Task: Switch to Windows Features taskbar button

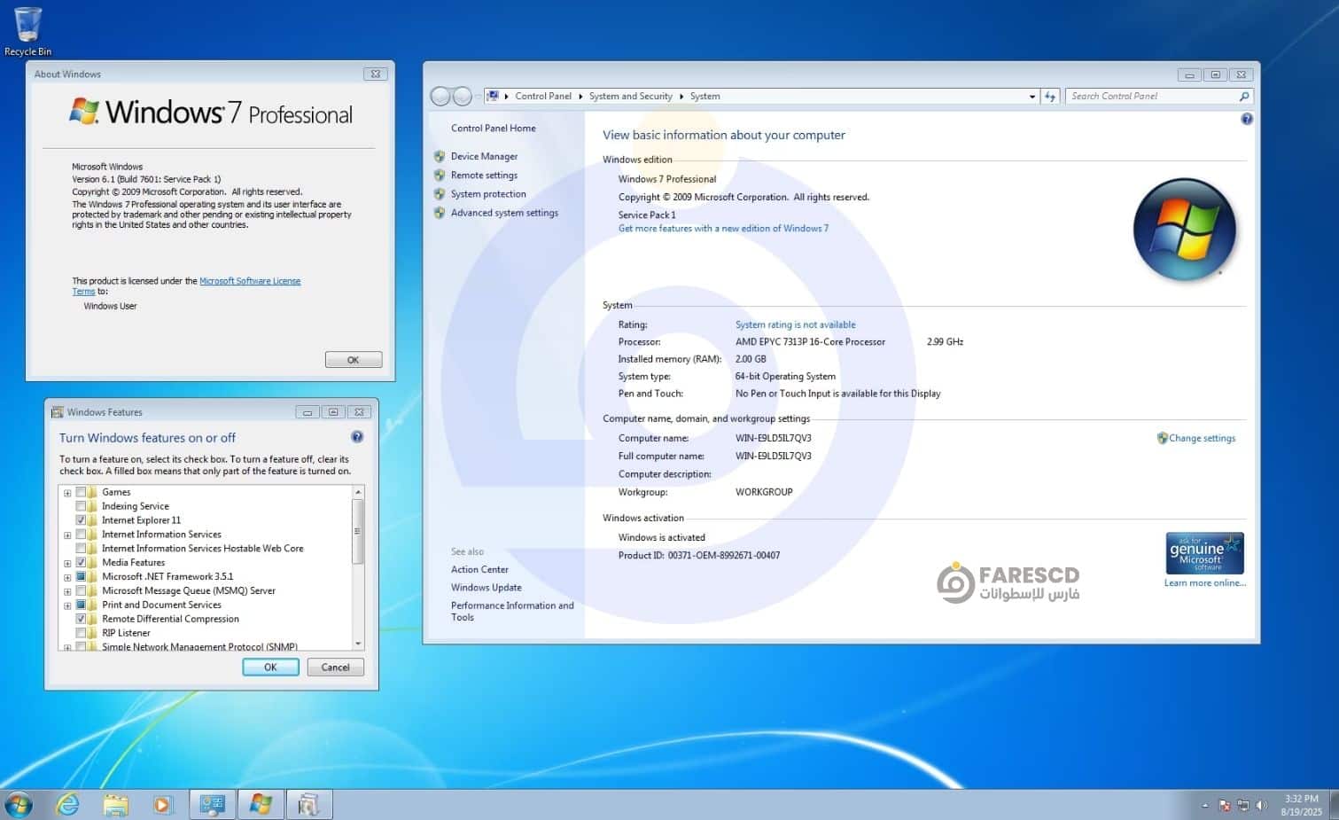Action: point(308,805)
